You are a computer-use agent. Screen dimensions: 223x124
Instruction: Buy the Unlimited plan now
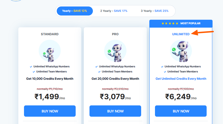[181, 111]
